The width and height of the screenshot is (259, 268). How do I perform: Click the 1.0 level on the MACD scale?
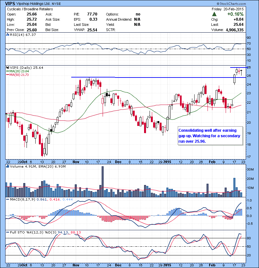tap(250, 200)
